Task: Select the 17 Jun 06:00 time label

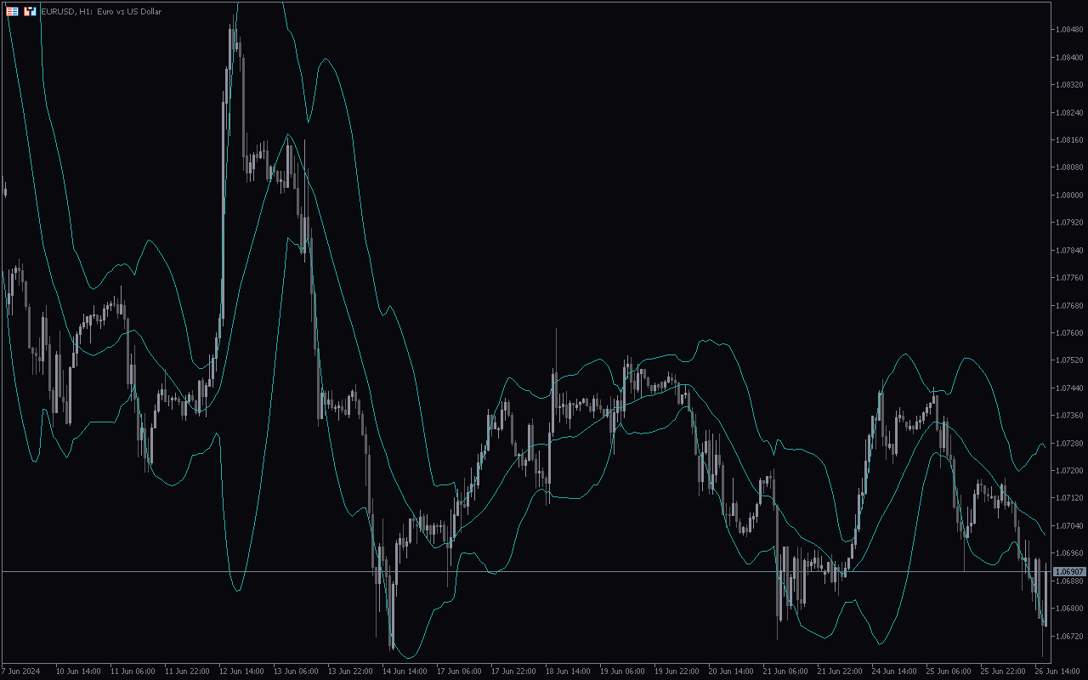Action: [x=459, y=671]
